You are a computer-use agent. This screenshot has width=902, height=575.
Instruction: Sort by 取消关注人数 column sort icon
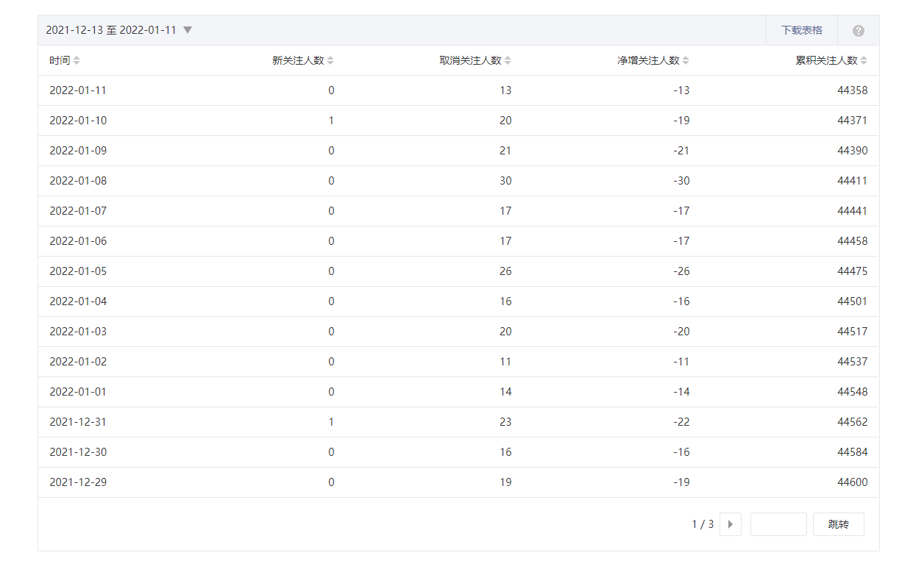coord(508,60)
